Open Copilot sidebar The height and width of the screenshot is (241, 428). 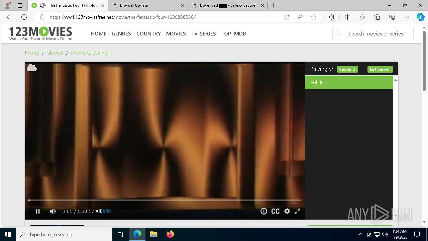pyautogui.click(x=420, y=17)
